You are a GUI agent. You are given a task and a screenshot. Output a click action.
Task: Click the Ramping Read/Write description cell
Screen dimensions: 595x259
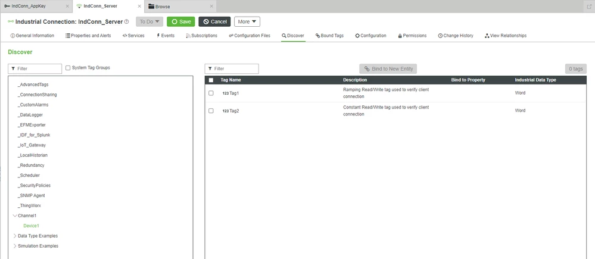tap(386, 93)
